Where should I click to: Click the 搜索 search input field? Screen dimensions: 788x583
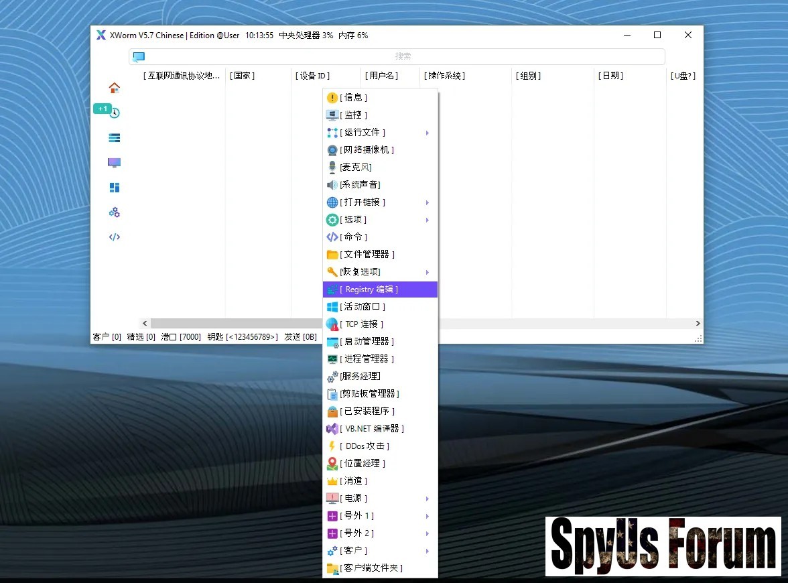coord(403,57)
